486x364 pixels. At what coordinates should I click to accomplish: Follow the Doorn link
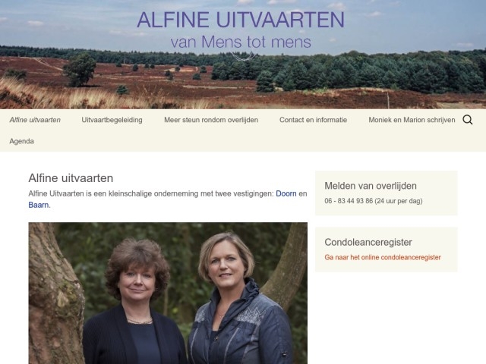[x=286, y=194]
